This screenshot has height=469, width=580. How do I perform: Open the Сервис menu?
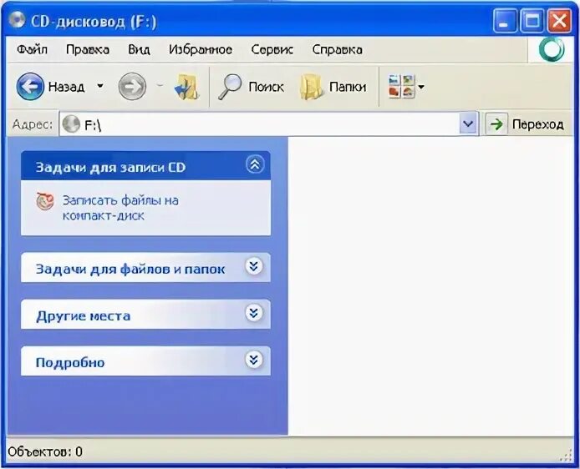(272, 49)
